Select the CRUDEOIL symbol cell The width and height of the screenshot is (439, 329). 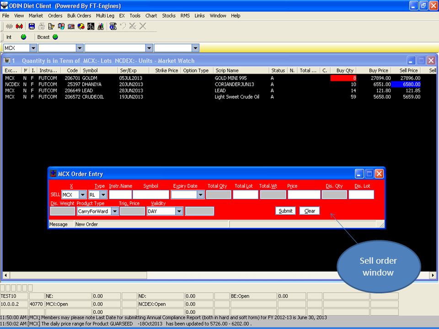pyautogui.click(x=93, y=97)
